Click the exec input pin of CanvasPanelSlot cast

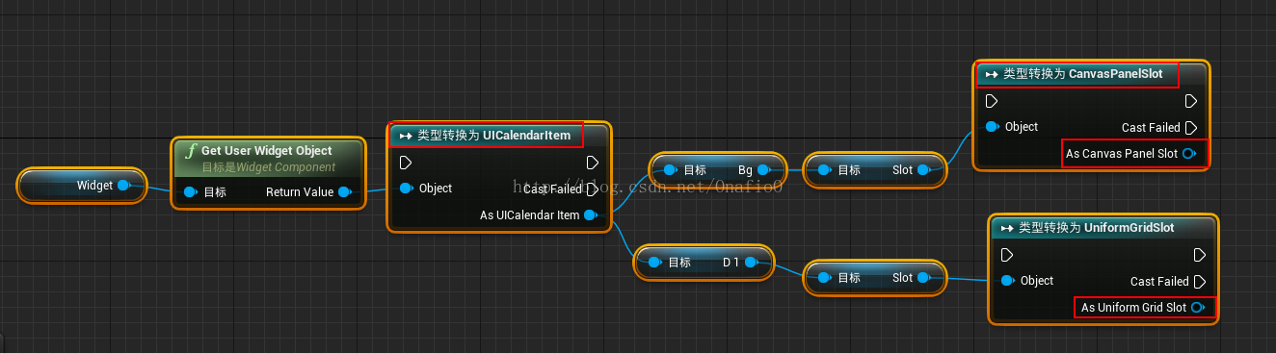tap(992, 101)
